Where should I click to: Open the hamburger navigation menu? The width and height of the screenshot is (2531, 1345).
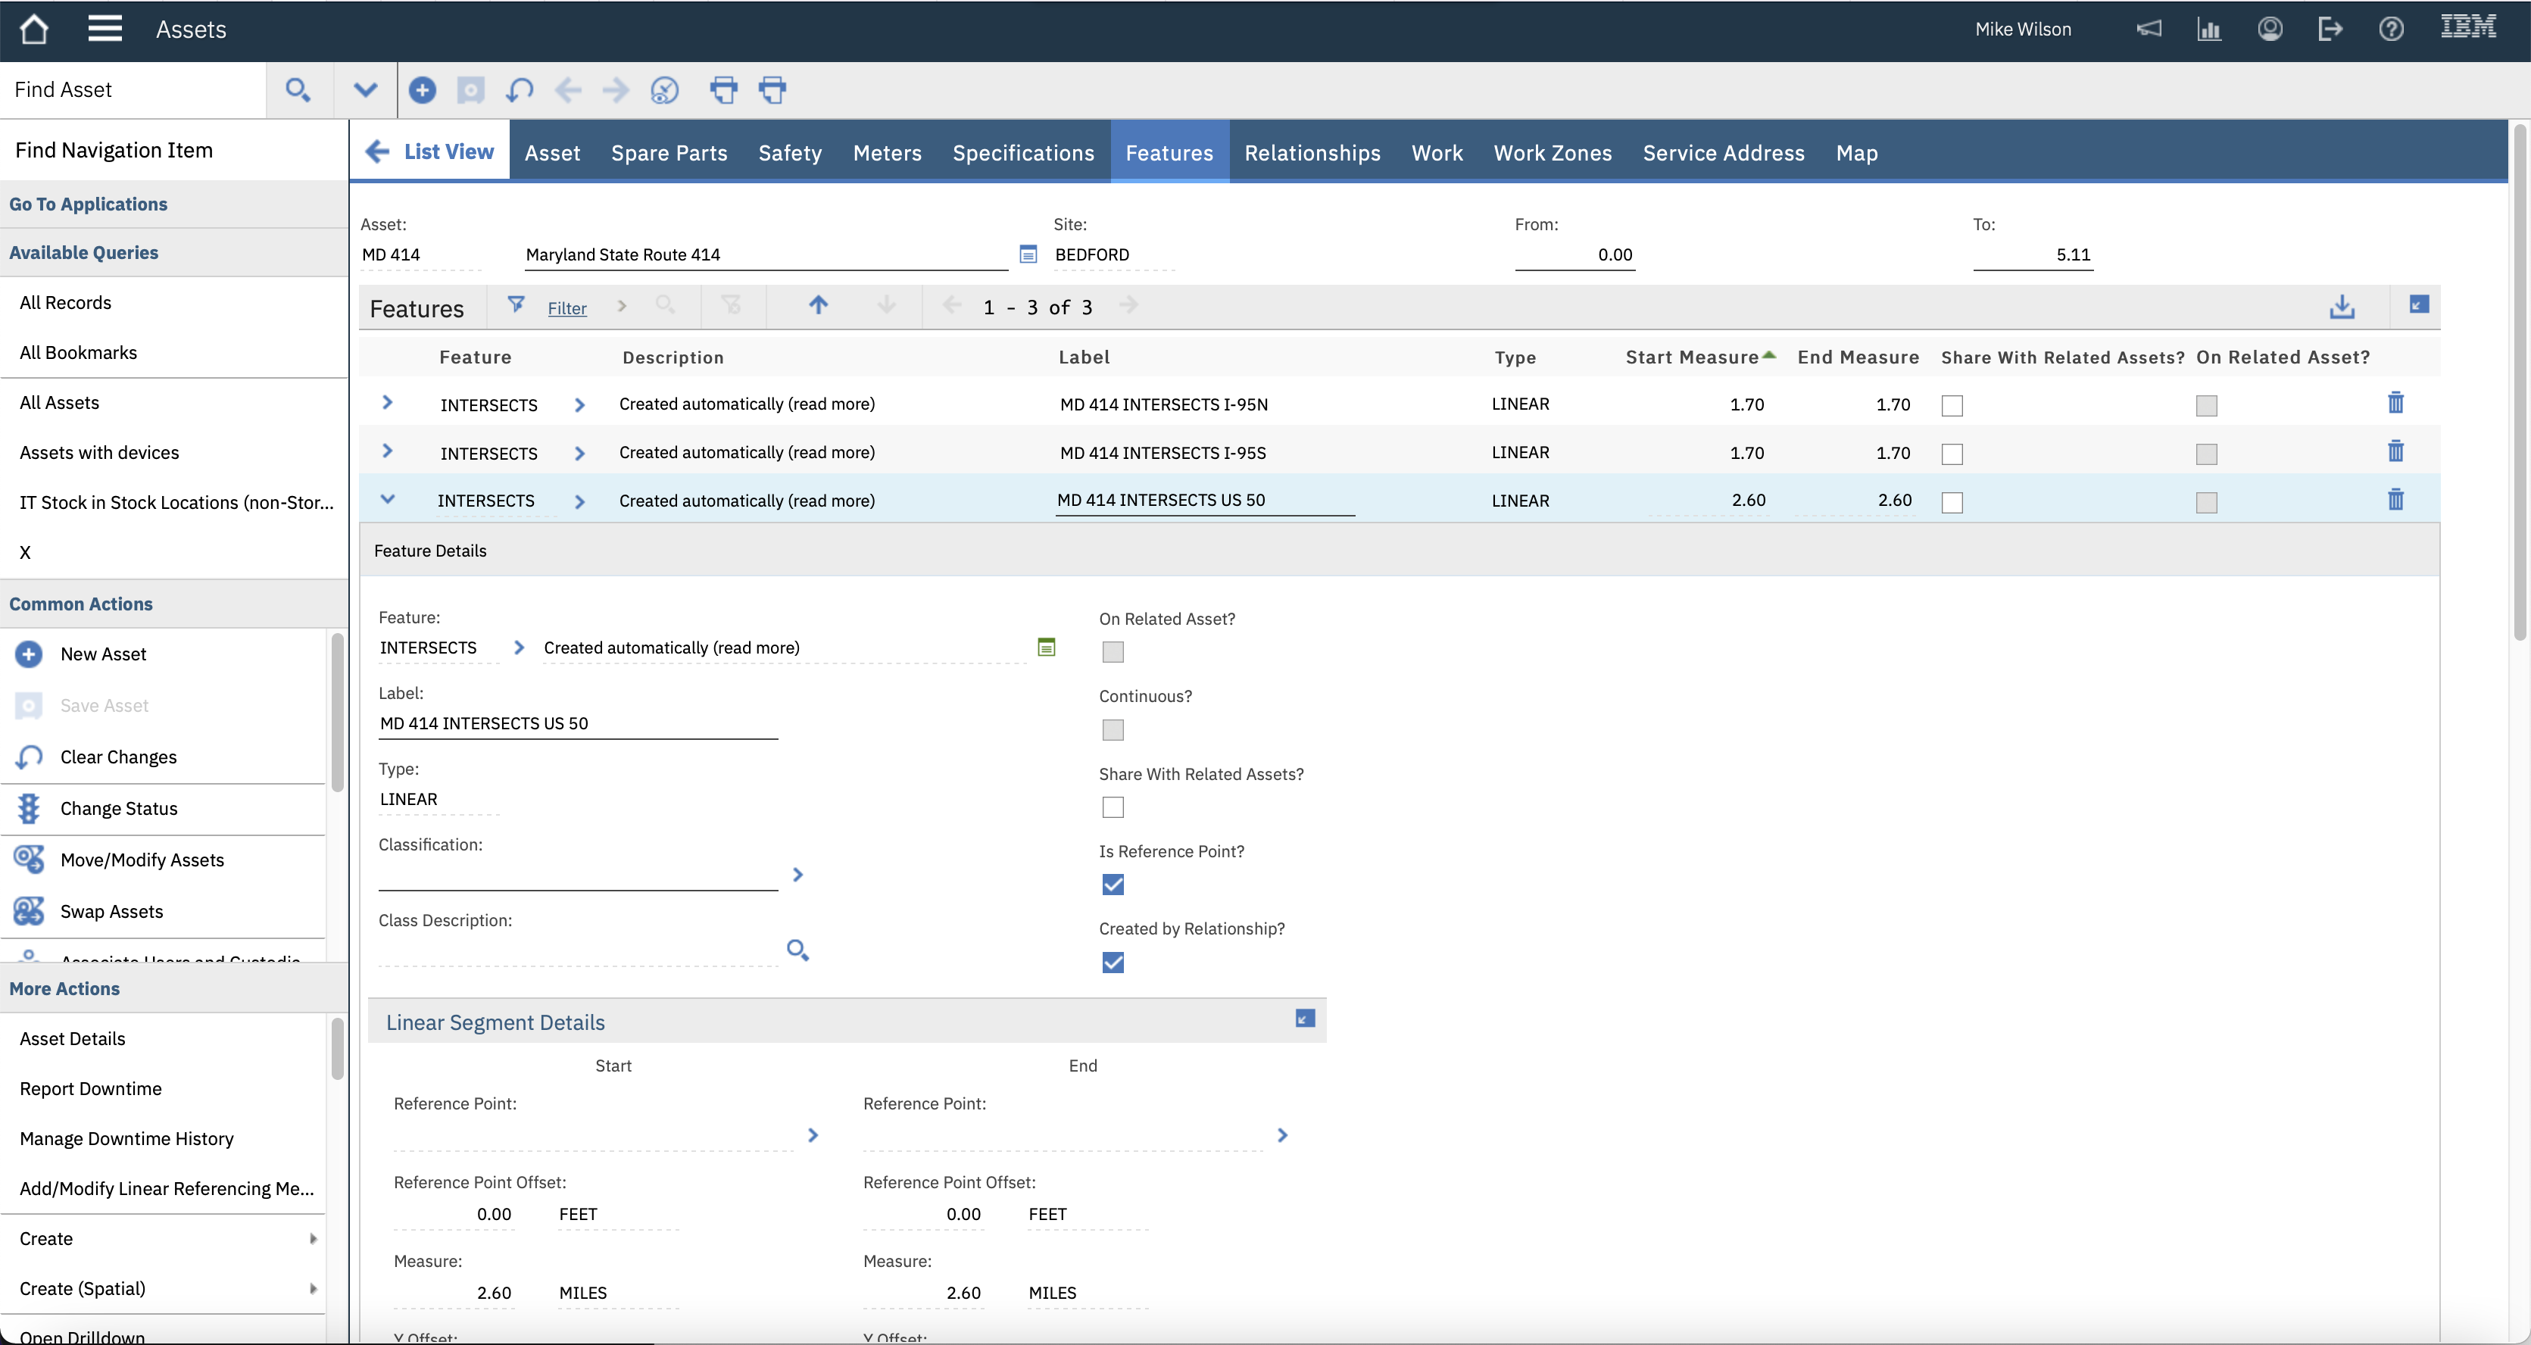tap(105, 29)
